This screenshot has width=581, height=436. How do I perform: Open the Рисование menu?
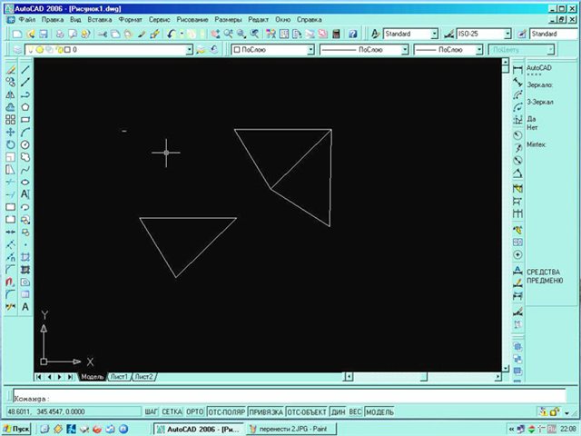pyautogui.click(x=193, y=18)
